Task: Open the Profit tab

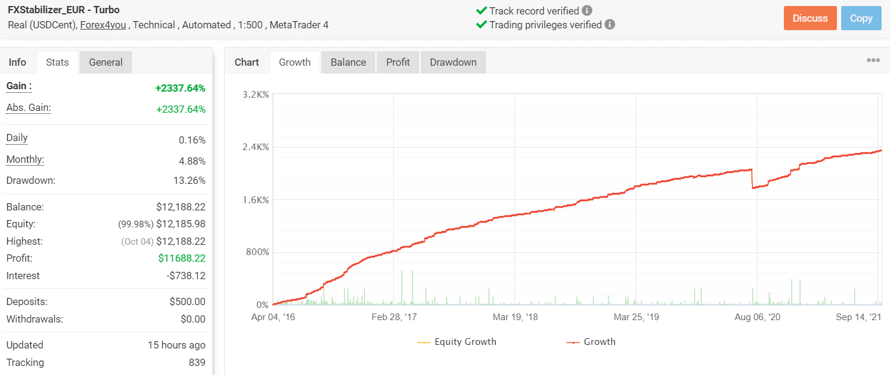Action: [398, 61]
